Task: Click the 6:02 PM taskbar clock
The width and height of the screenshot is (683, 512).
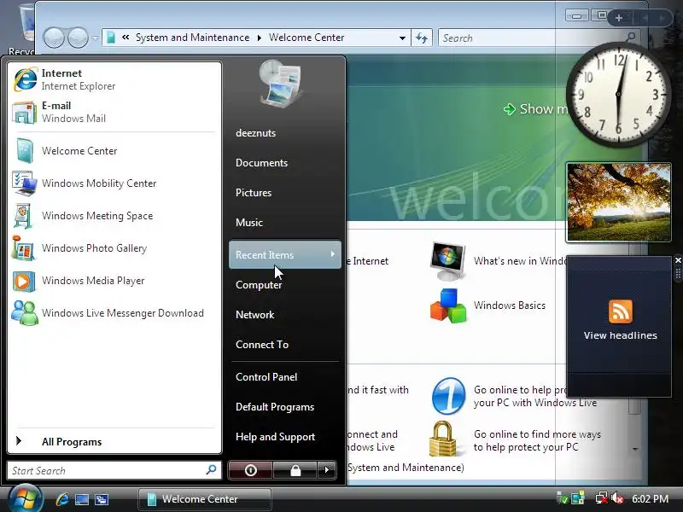Action: click(x=650, y=499)
